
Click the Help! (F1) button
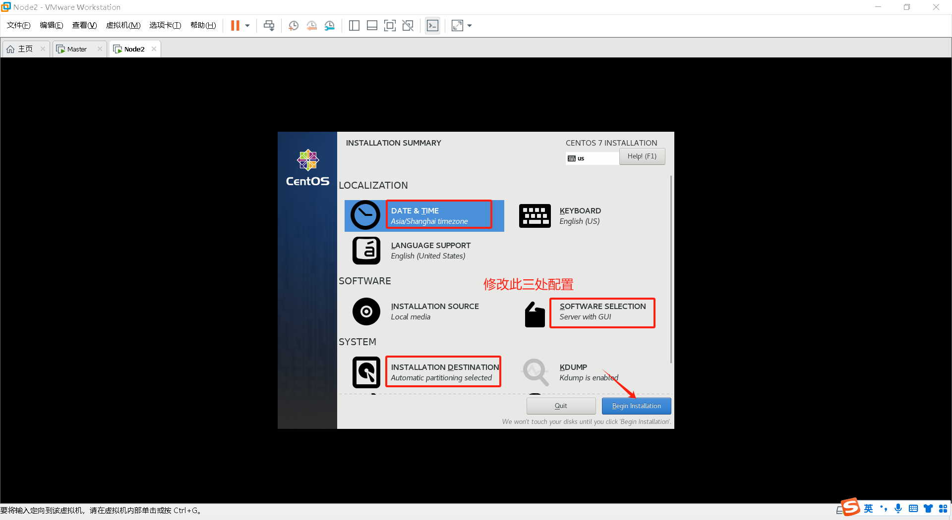coord(642,156)
